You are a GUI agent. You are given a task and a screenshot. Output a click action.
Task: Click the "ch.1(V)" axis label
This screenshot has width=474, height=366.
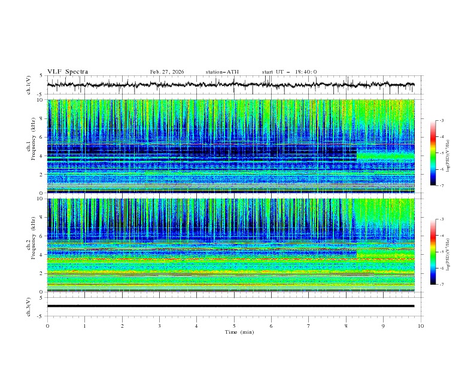pos(29,85)
